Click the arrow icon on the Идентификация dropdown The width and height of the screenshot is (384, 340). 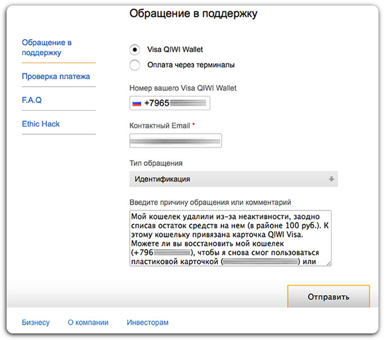coord(331,179)
